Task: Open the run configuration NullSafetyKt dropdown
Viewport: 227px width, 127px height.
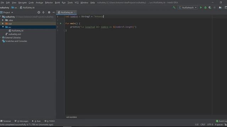Action: point(188,7)
